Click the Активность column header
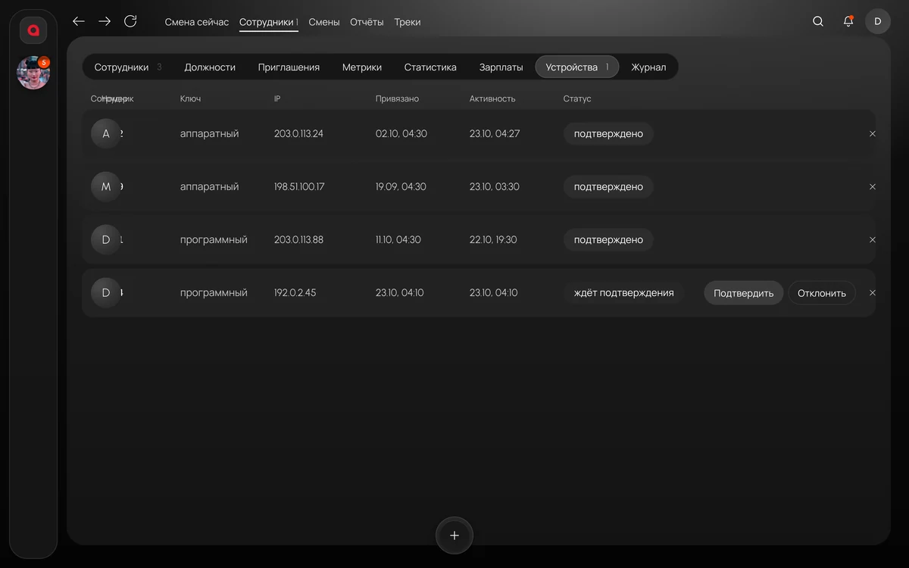The width and height of the screenshot is (909, 568). pyautogui.click(x=492, y=99)
